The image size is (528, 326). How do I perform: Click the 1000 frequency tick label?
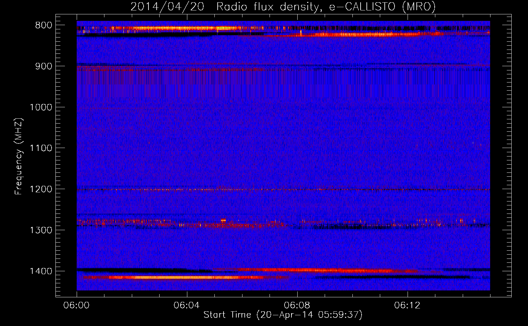click(x=41, y=107)
